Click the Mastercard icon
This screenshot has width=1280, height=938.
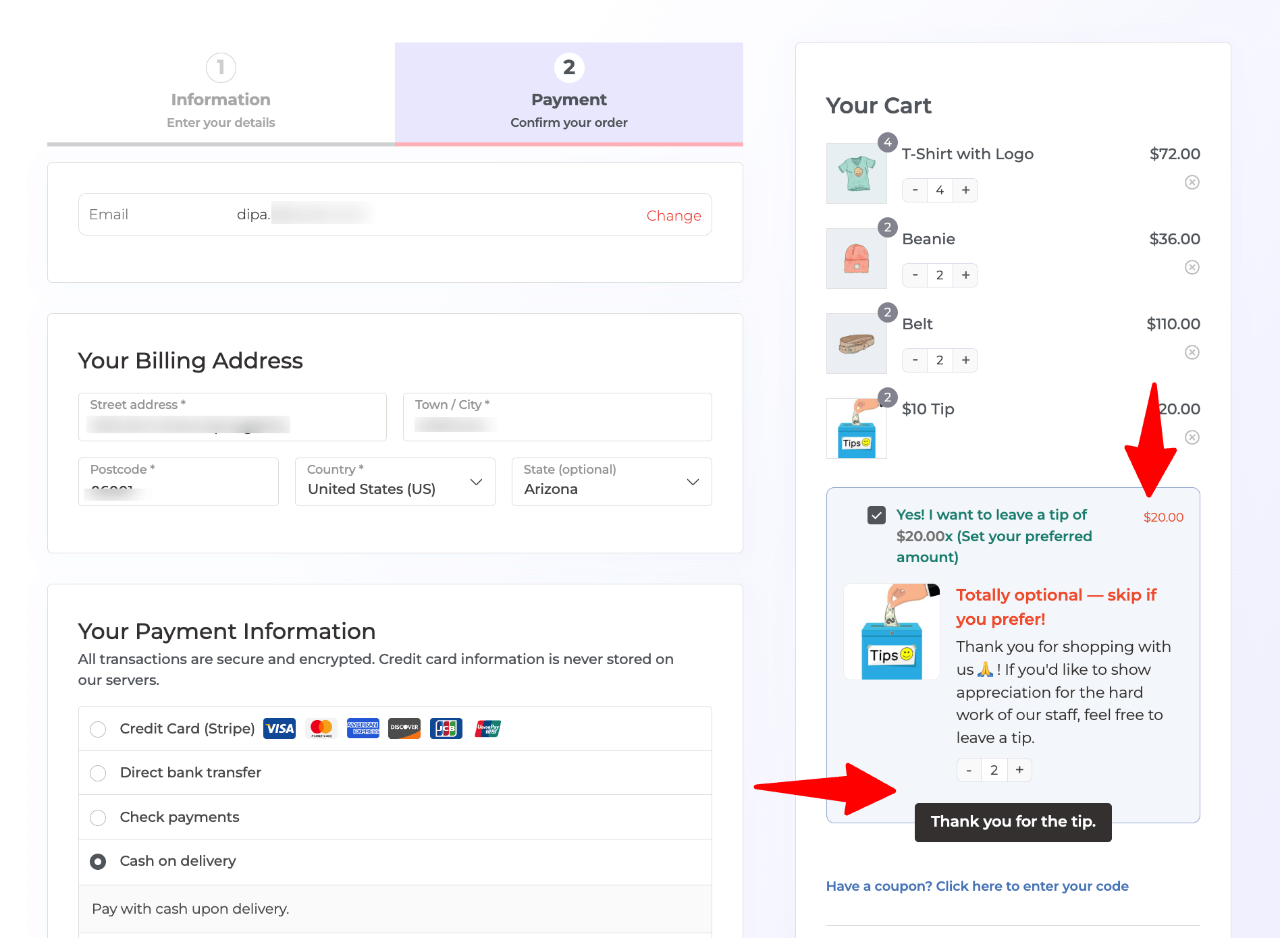coord(321,729)
